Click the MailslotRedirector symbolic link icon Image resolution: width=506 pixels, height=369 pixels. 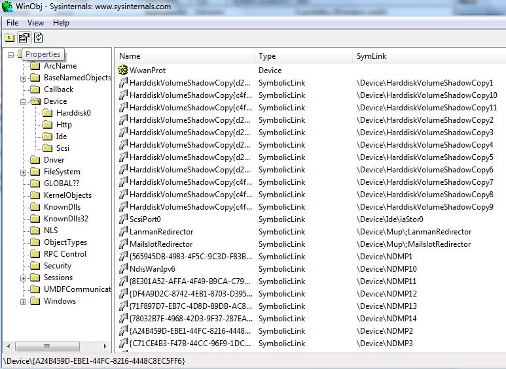click(x=123, y=244)
